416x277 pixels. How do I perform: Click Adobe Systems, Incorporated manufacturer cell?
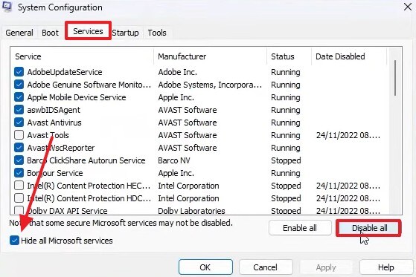click(x=210, y=85)
